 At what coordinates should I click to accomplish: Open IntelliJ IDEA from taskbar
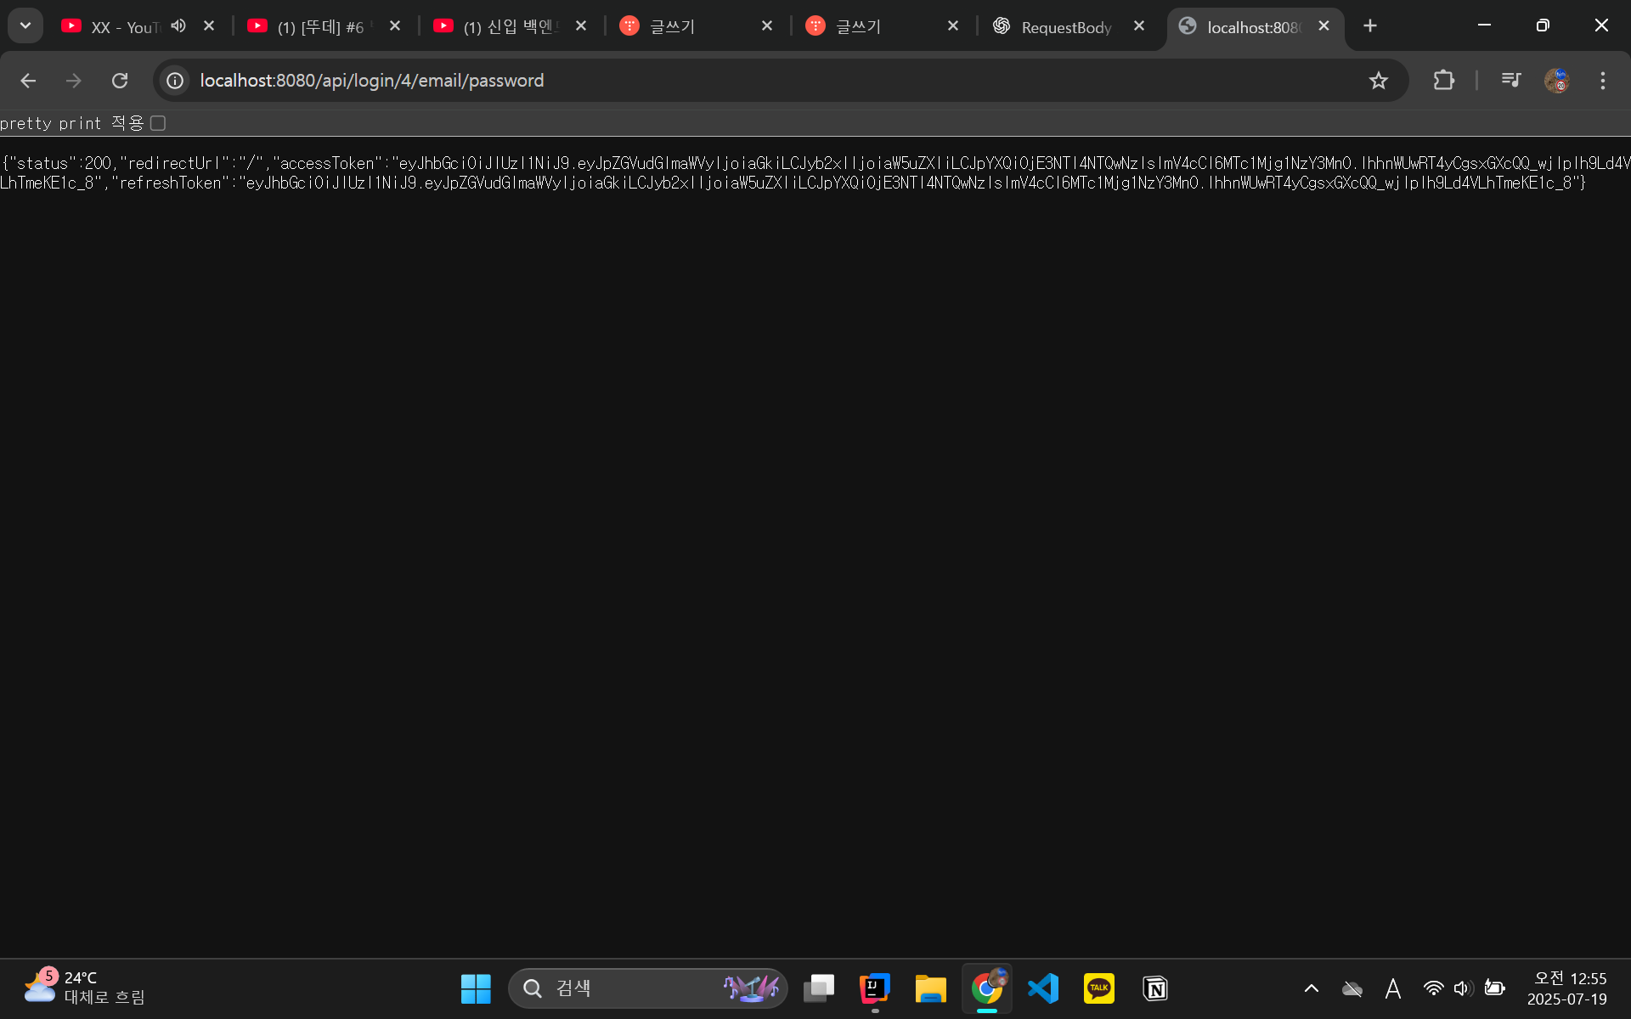(874, 988)
